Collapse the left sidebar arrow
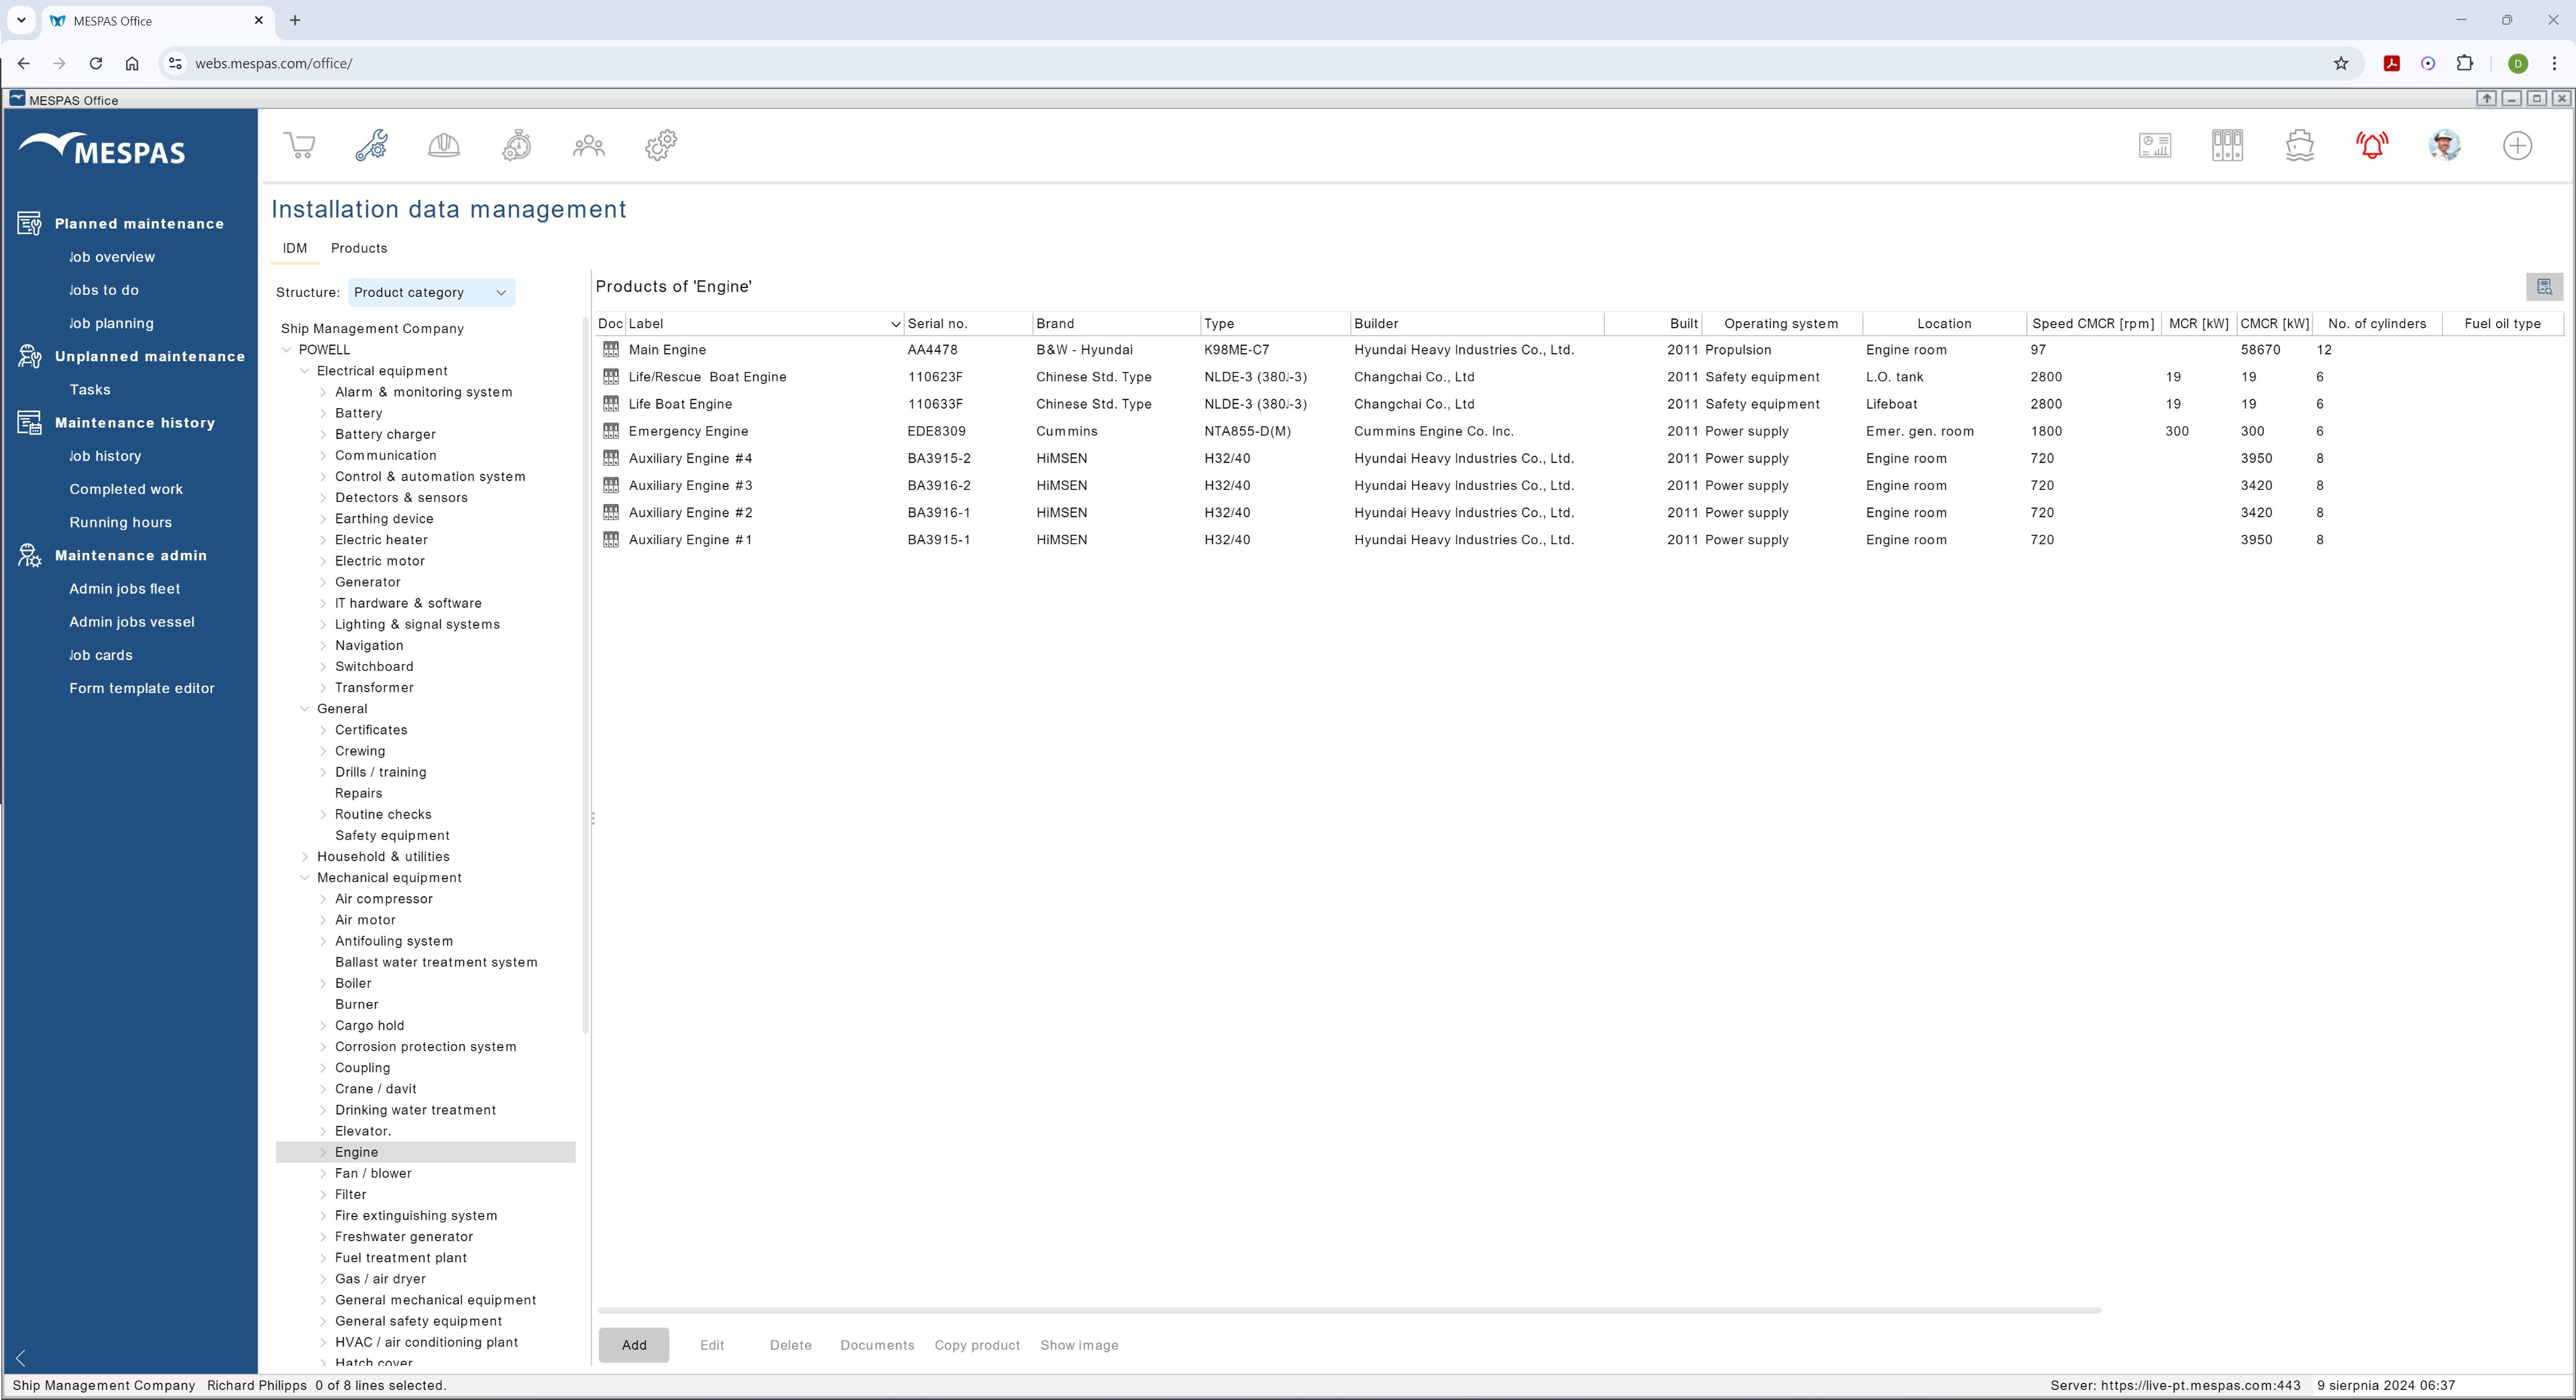2576x1400 pixels. point(21,1358)
